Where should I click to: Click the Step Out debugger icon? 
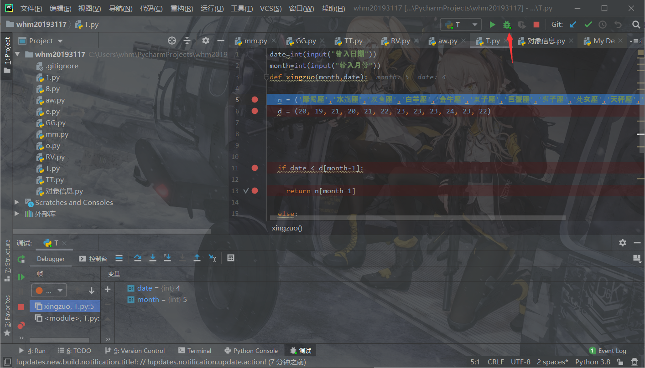click(x=197, y=258)
